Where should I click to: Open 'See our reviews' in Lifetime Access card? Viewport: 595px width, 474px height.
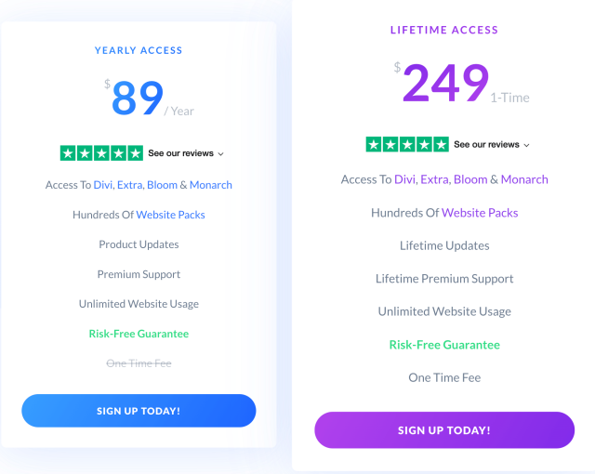click(486, 144)
